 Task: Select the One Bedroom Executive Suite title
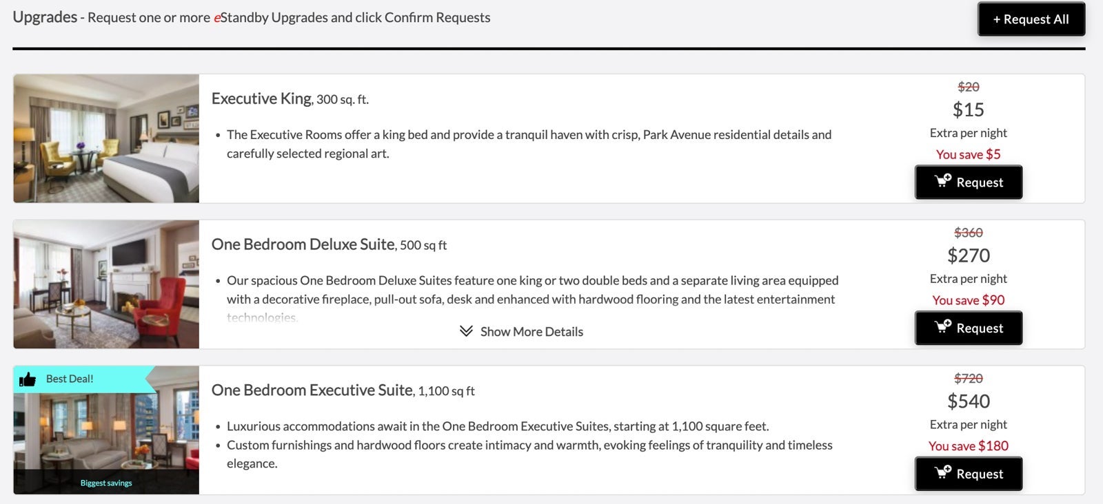312,390
